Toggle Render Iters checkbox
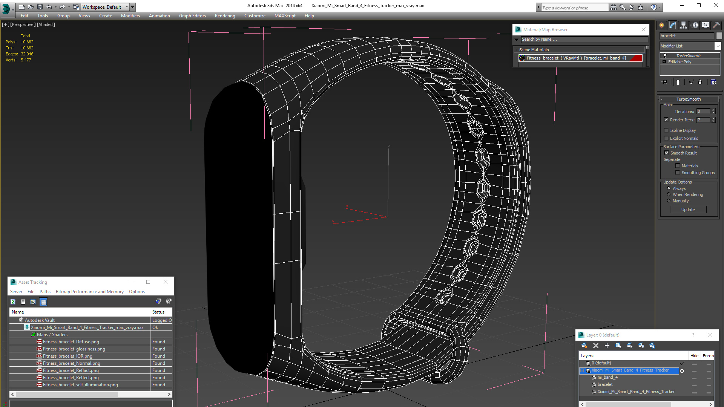Screen dimensions: 724x407 [x=666, y=120]
